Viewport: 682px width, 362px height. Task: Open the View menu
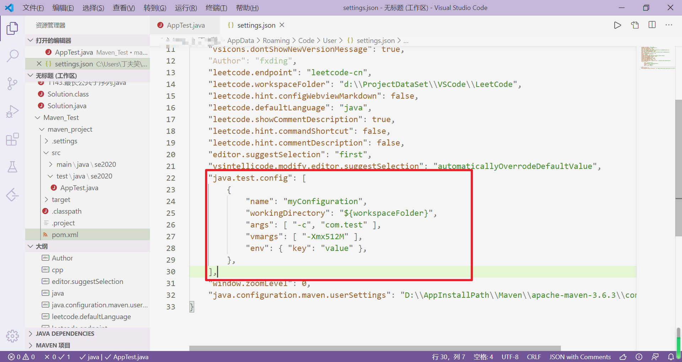(124, 8)
